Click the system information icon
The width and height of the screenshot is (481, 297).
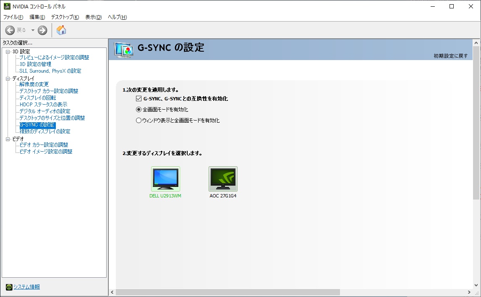(x=9, y=287)
